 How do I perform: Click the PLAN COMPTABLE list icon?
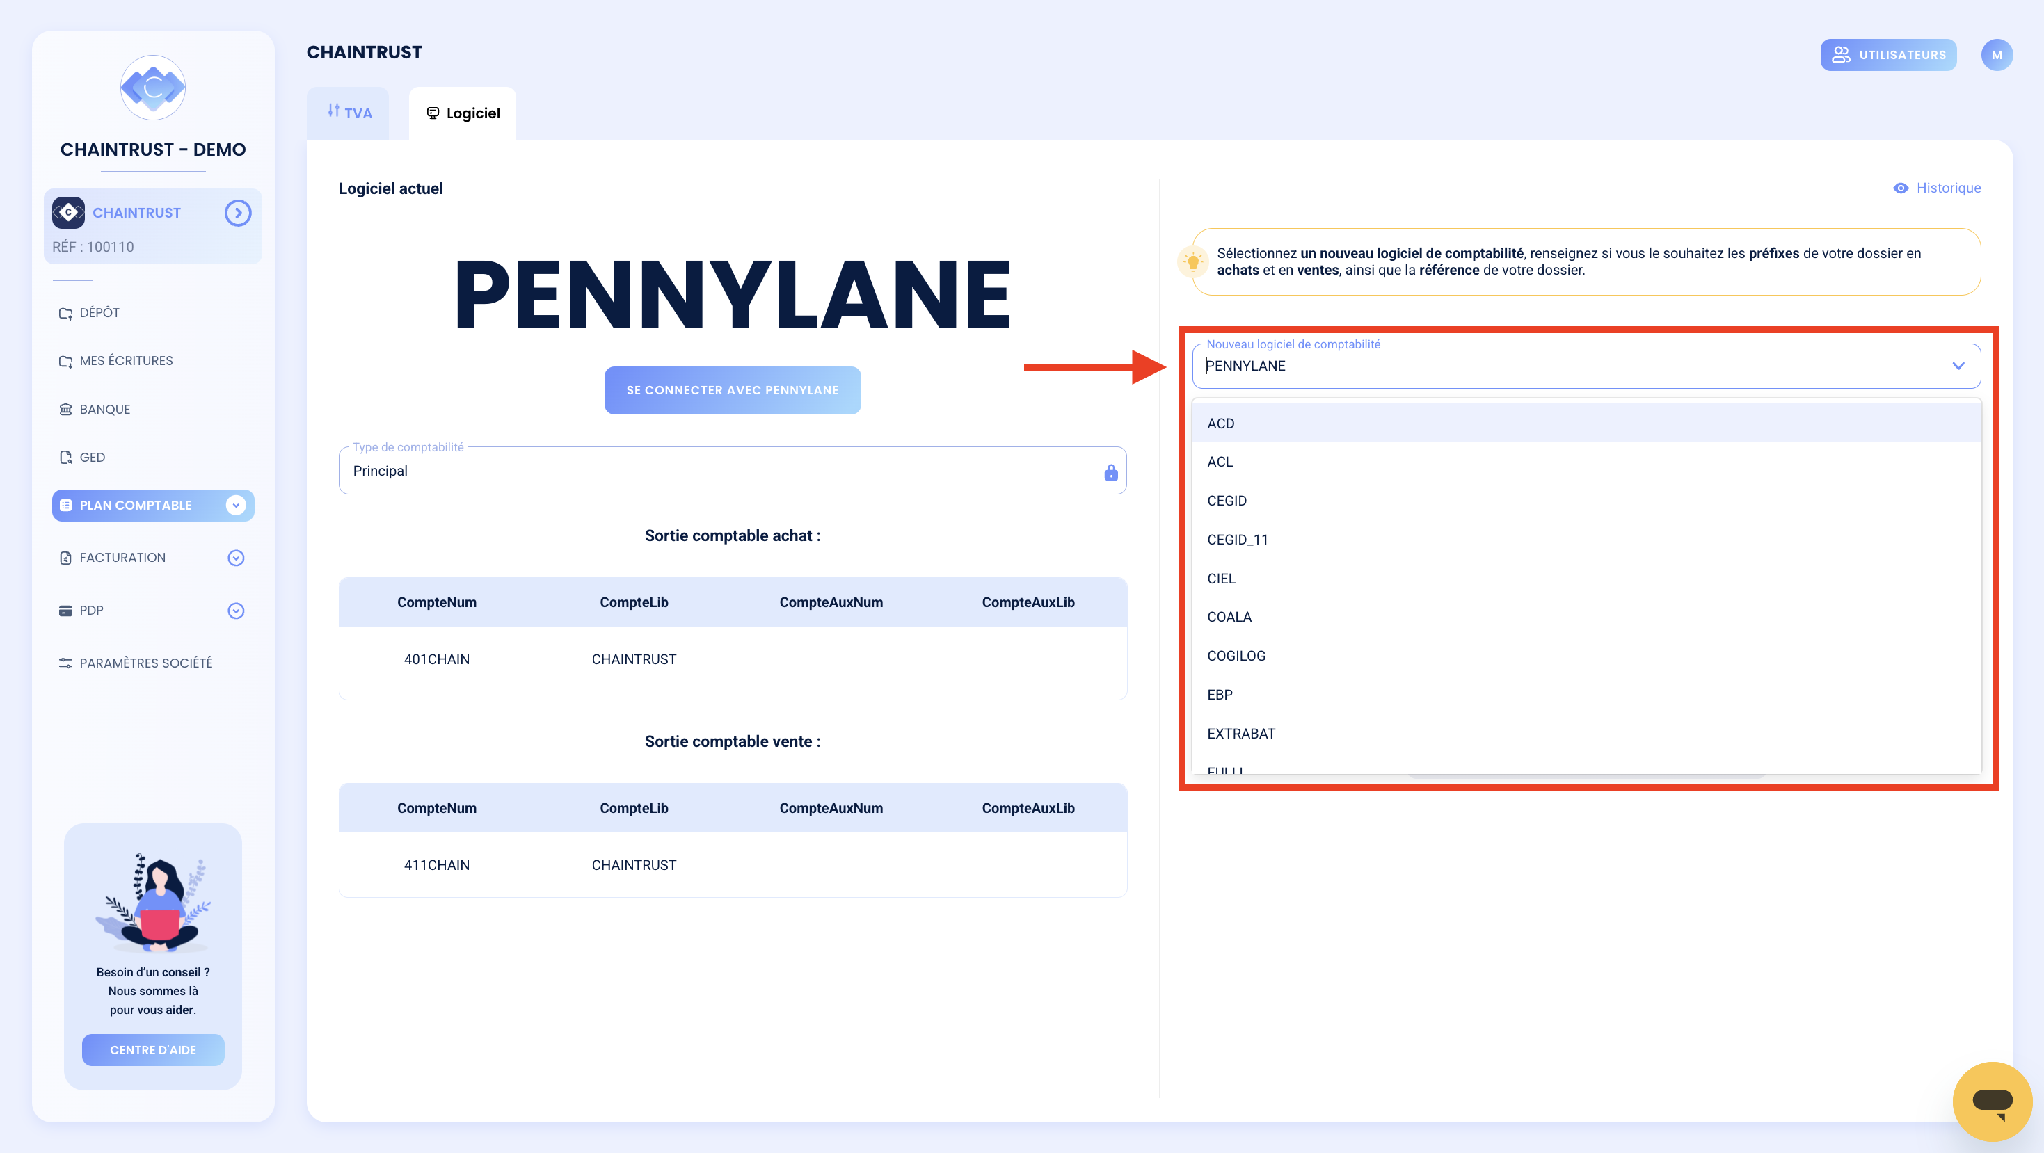pyautogui.click(x=65, y=505)
